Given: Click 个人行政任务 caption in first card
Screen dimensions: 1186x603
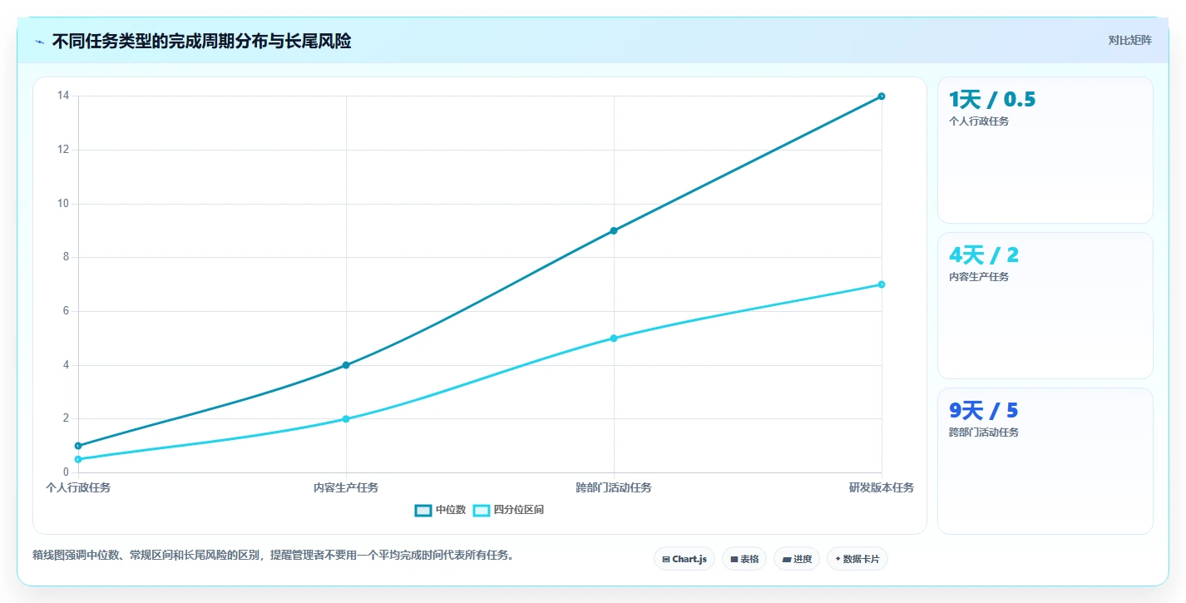Looking at the screenshot, I should tap(979, 121).
